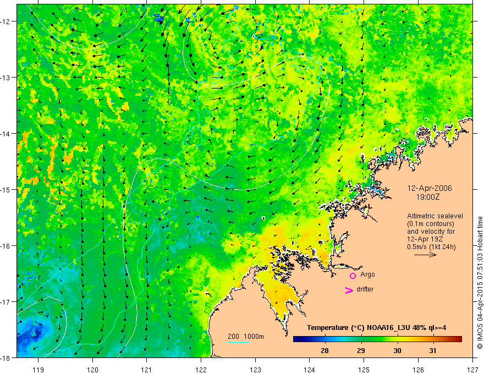Click the longitude axis label '122'
The height and width of the screenshot is (374, 484).
[x=201, y=370]
